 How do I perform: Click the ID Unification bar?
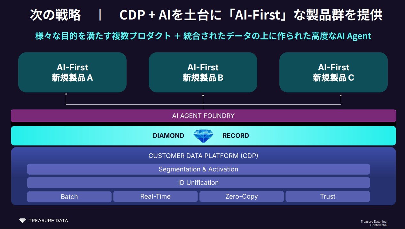pos(199,183)
